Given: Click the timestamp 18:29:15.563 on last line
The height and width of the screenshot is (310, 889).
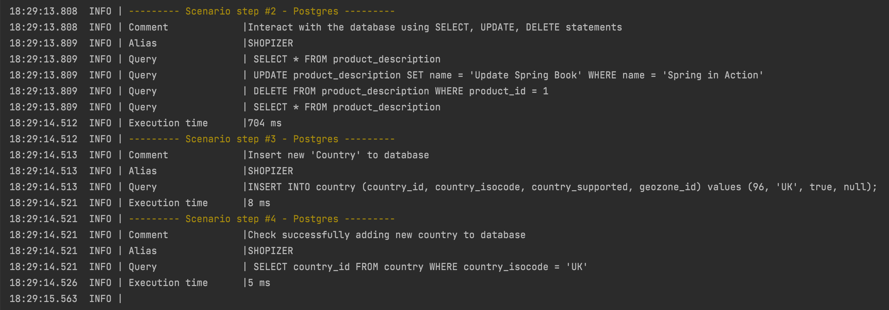Looking at the screenshot, I should [x=43, y=299].
